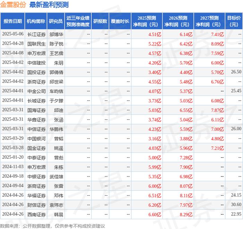Viewport: 243px width, 229px height.
Task: Click 国投证券 institution cell
Action: [36, 72]
